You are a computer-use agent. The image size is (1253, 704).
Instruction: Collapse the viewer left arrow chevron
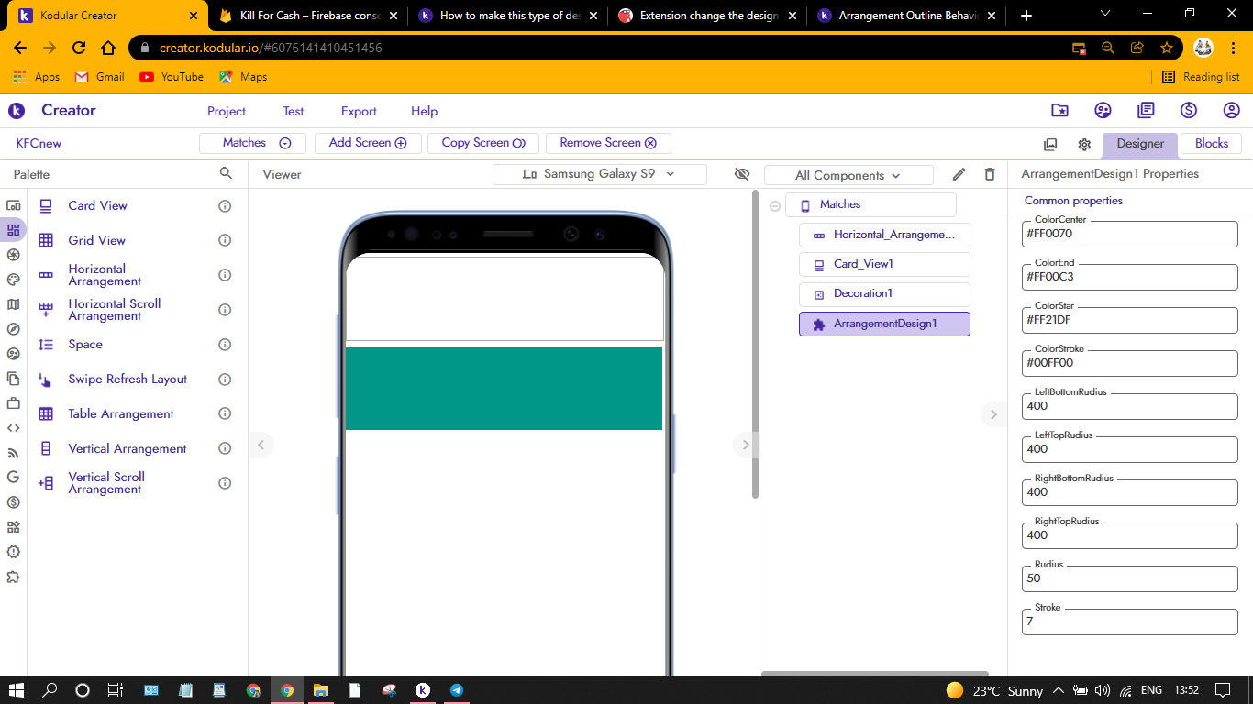[x=261, y=445]
